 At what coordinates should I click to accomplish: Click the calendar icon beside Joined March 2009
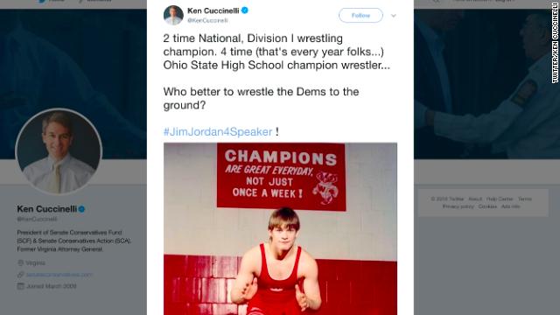coord(20,286)
